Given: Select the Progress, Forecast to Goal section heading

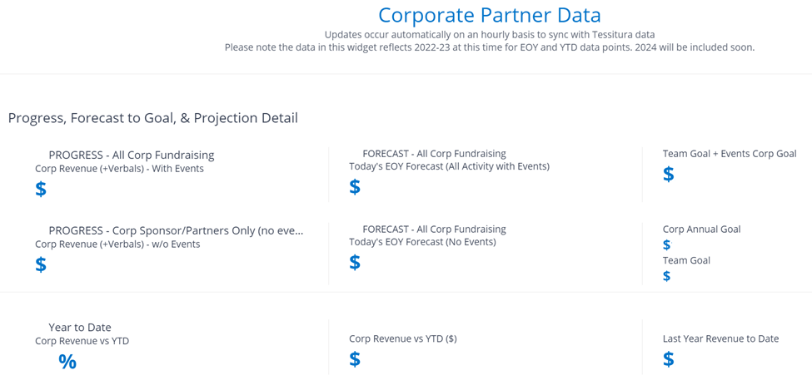Looking at the screenshot, I should [x=153, y=118].
